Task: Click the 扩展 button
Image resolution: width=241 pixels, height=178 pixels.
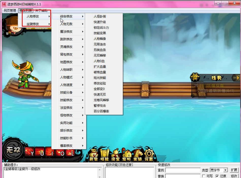Action: [234, 170]
